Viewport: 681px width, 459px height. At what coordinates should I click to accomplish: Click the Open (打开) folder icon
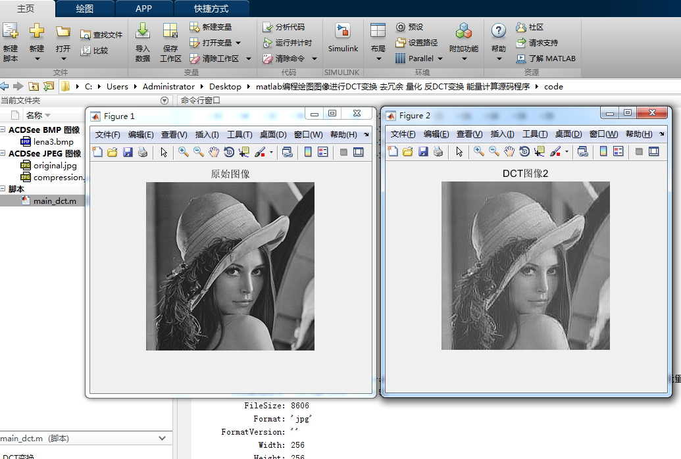(x=63, y=32)
